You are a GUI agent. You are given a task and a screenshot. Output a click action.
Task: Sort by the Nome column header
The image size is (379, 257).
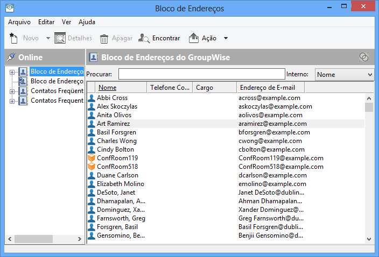click(x=121, y=87)
